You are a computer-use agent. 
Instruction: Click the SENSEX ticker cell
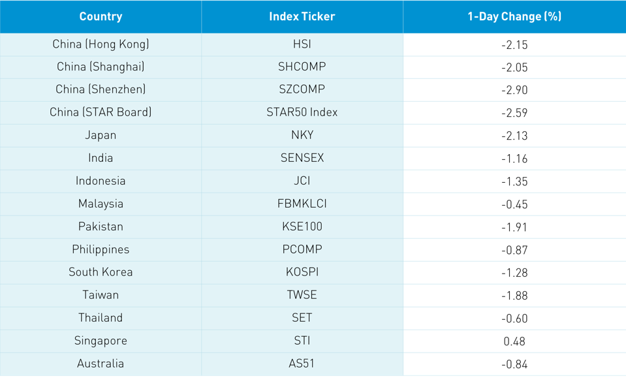(x=302, y=158)
